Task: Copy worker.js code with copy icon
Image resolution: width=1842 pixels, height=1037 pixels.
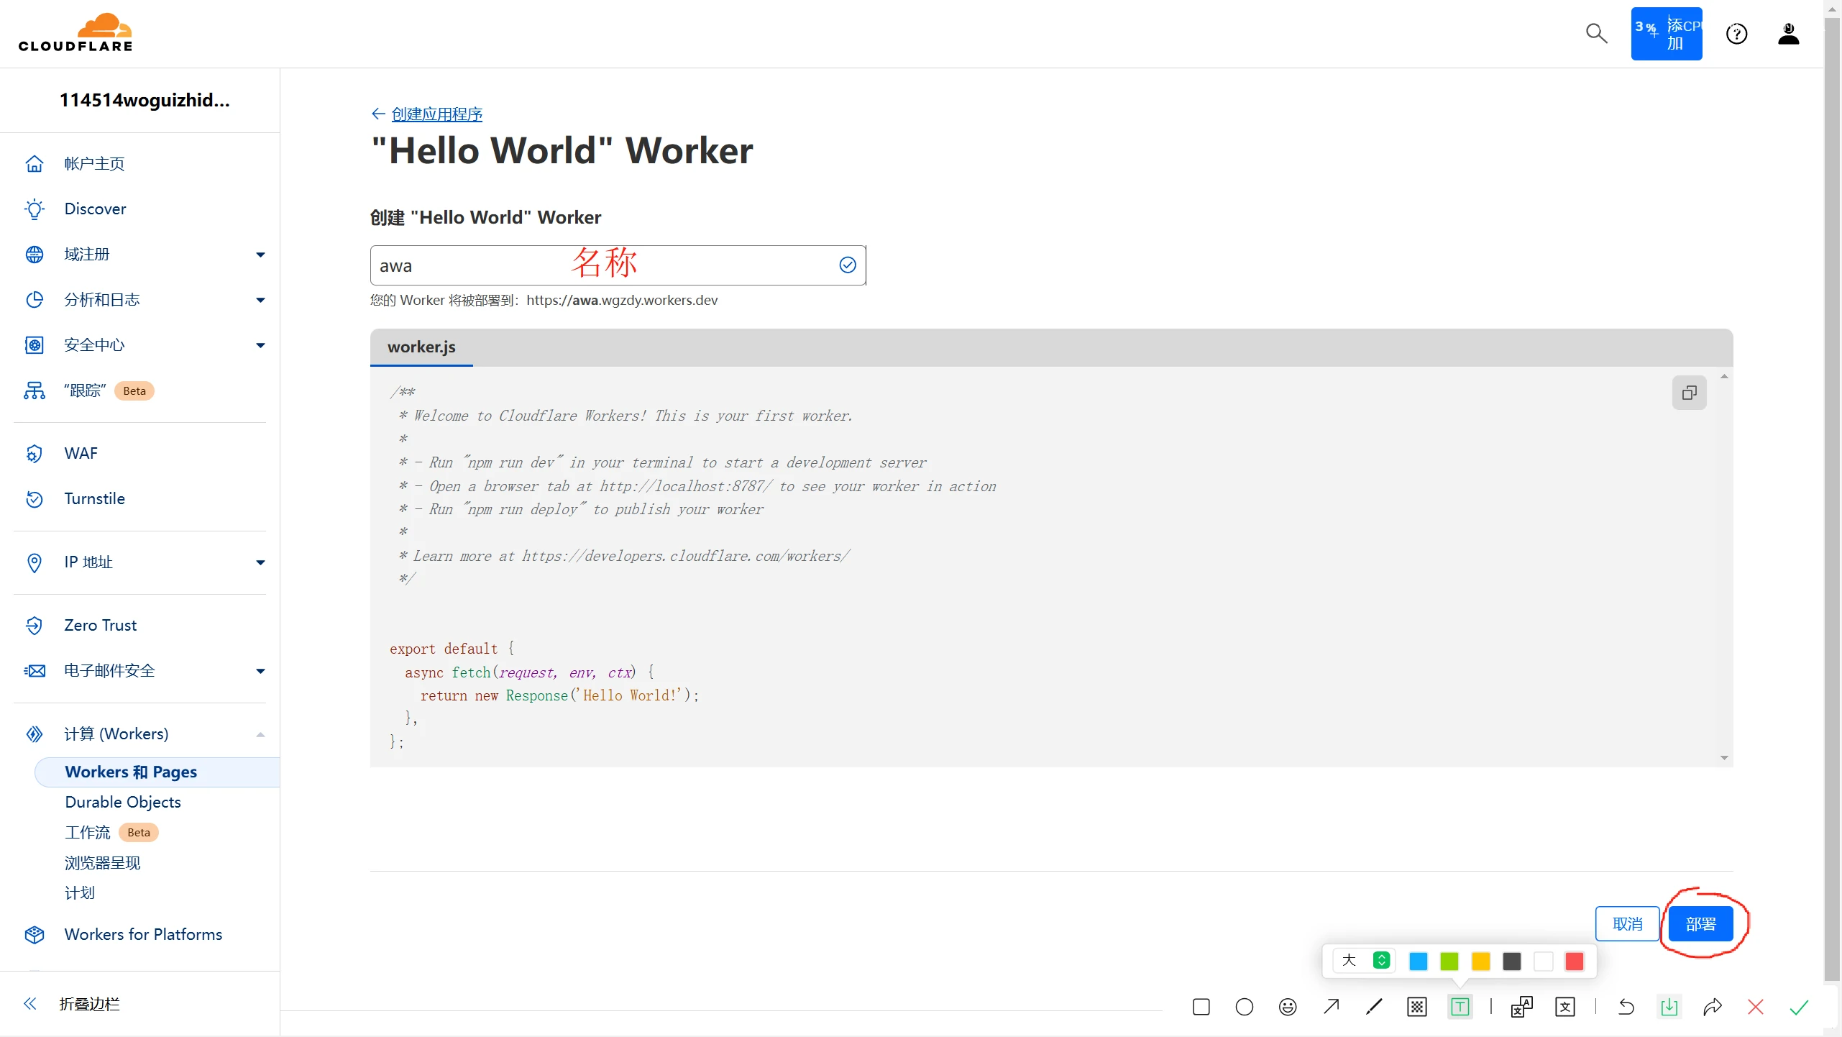Action: pyautogui.click(x=1689, y=392)
